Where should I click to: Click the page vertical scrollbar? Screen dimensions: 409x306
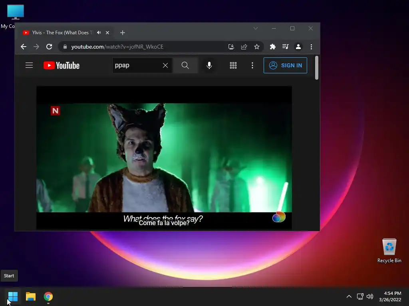coord(317,68)
